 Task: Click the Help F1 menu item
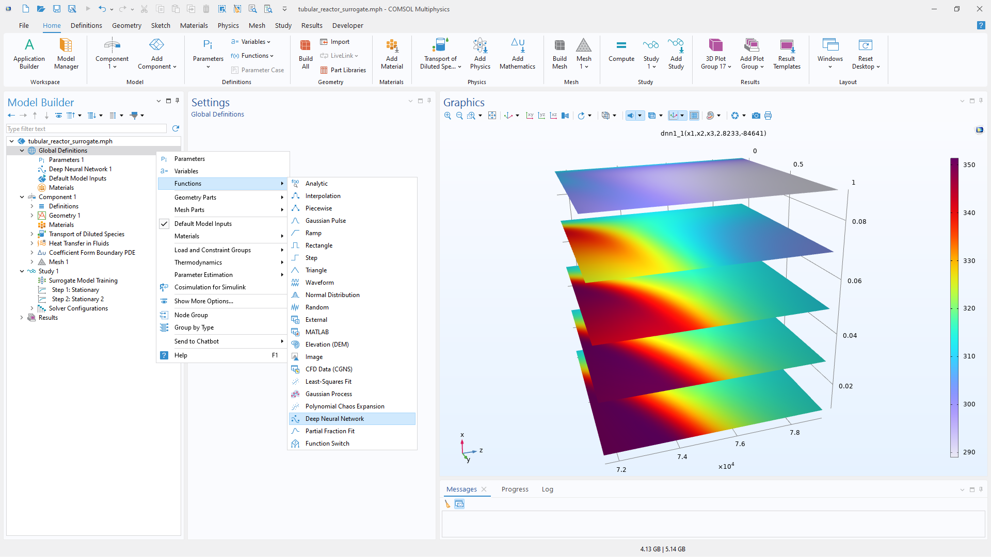pyautogui.click(x=223, y=355)
